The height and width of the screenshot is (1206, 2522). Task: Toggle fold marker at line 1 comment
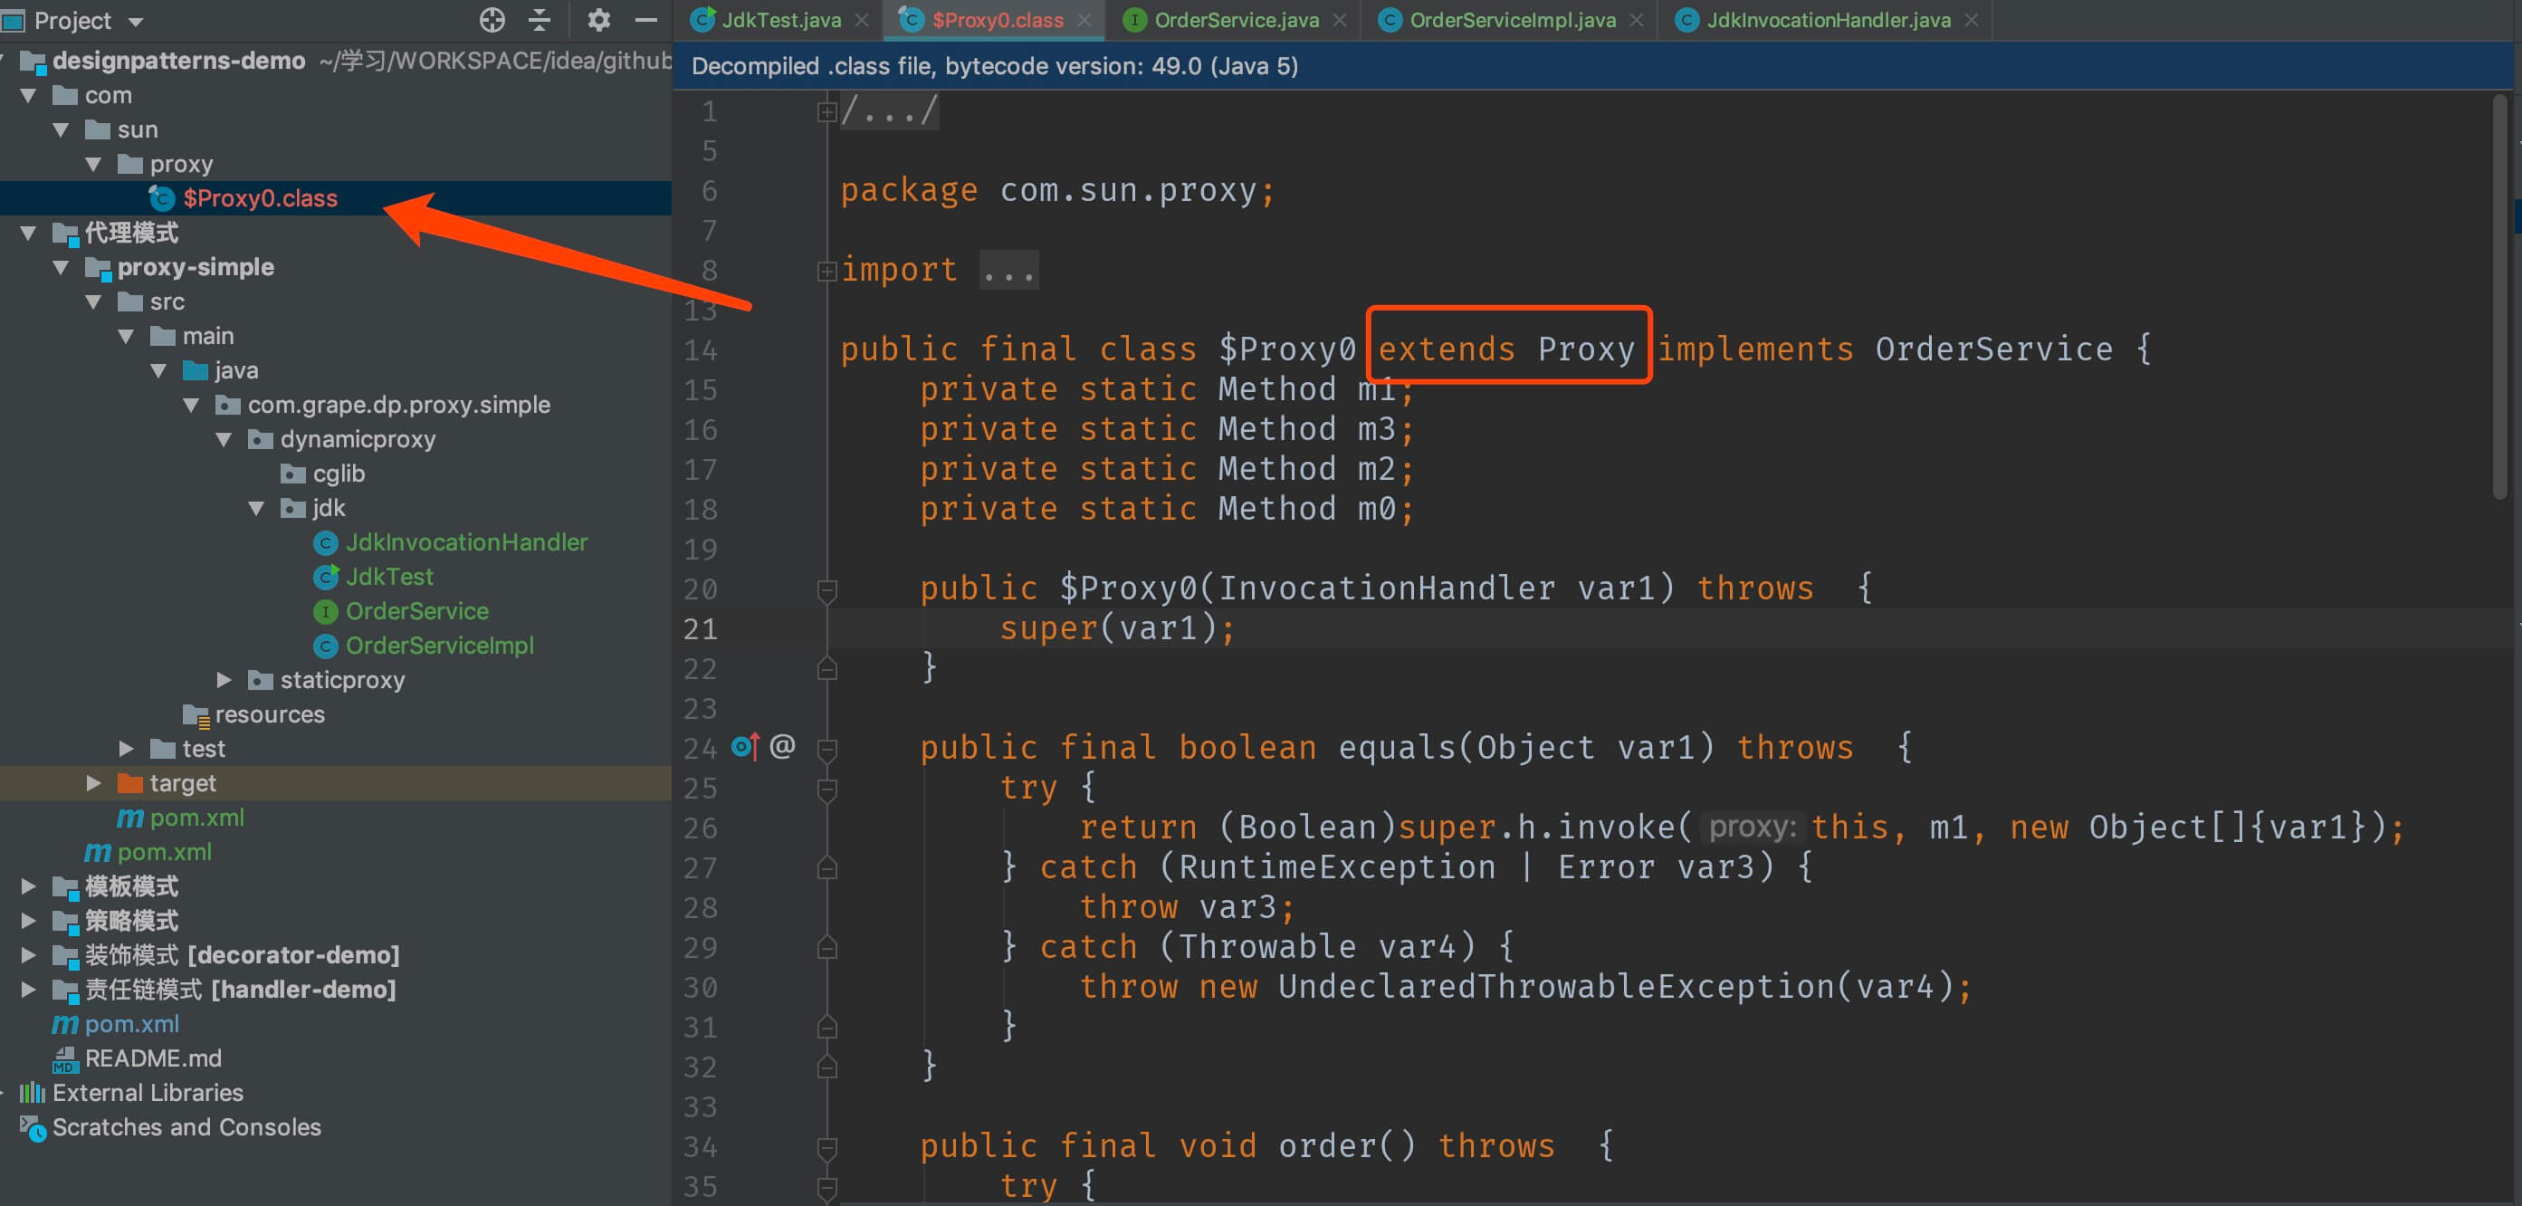tap(826, 112)
